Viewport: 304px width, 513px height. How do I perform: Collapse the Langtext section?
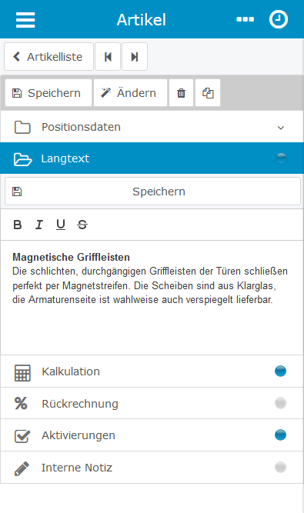(152, 158)
